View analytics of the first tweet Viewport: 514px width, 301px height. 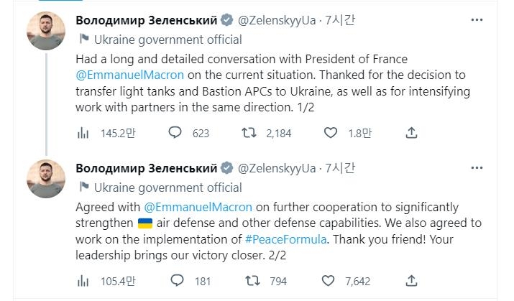coord(83,132)
